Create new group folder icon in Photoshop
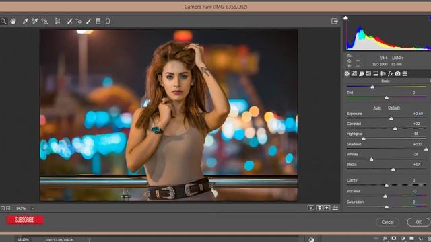This screenshot has width=431, height=242. tap(411, 239)
